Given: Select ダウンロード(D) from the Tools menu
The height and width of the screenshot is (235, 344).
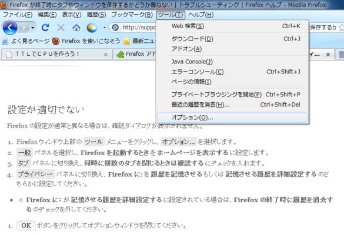Looking at the screenshot, I should tap(232, 39).
